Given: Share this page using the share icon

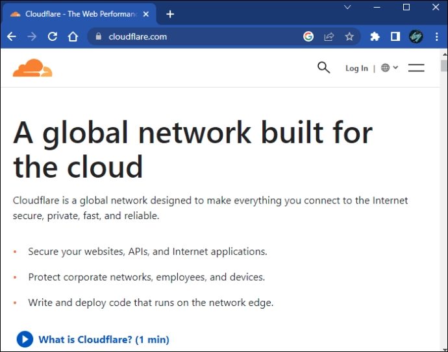Looking at the screenshot, I should pyautogui.click(x=329, y=36).
